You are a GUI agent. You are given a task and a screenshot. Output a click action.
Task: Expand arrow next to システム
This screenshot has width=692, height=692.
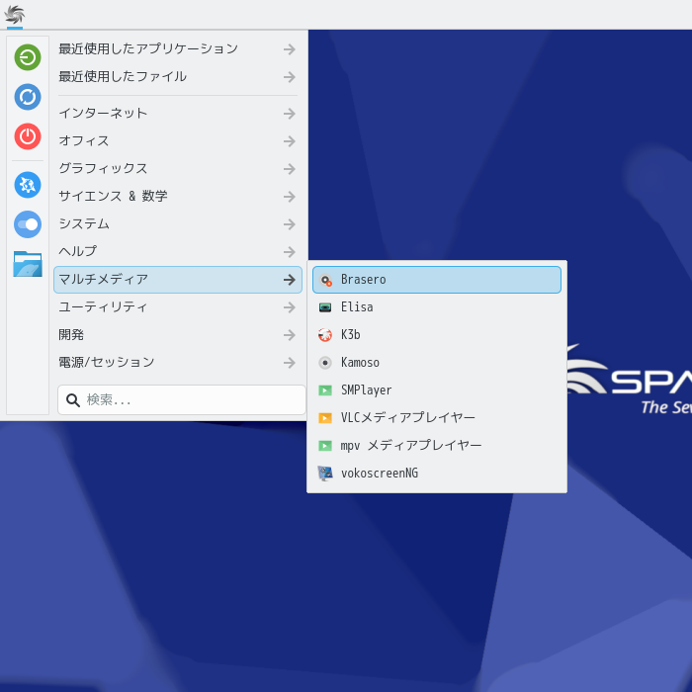click(x=290, y=224)
